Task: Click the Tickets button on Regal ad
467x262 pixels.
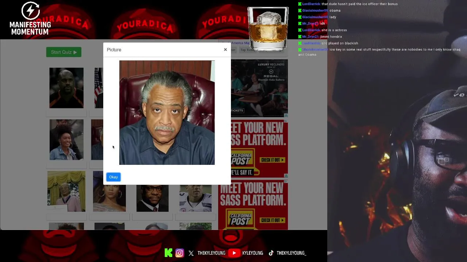Action: coord(237,111)
